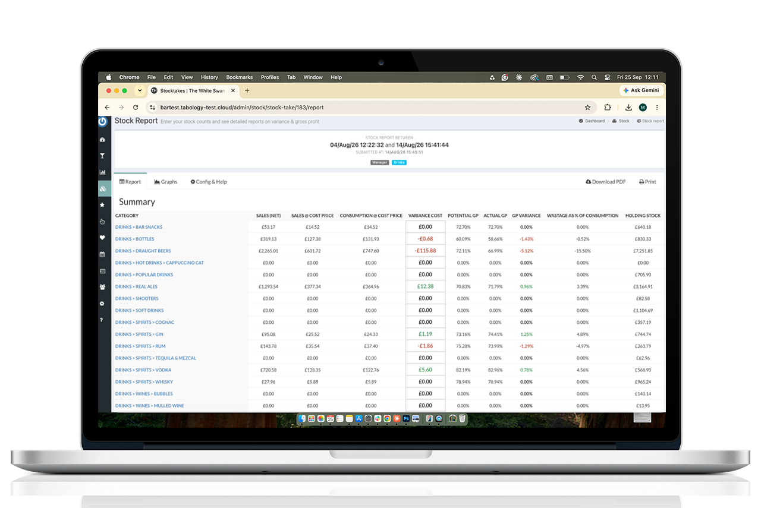This screenshot has width=761, height=508.
Task: Open the tab search dropdown arrow
Action: click(140, 90)
